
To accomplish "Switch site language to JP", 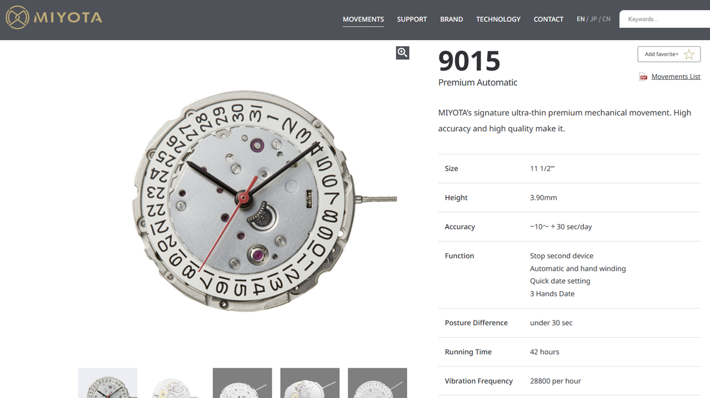I will click(x=593, y=20).
